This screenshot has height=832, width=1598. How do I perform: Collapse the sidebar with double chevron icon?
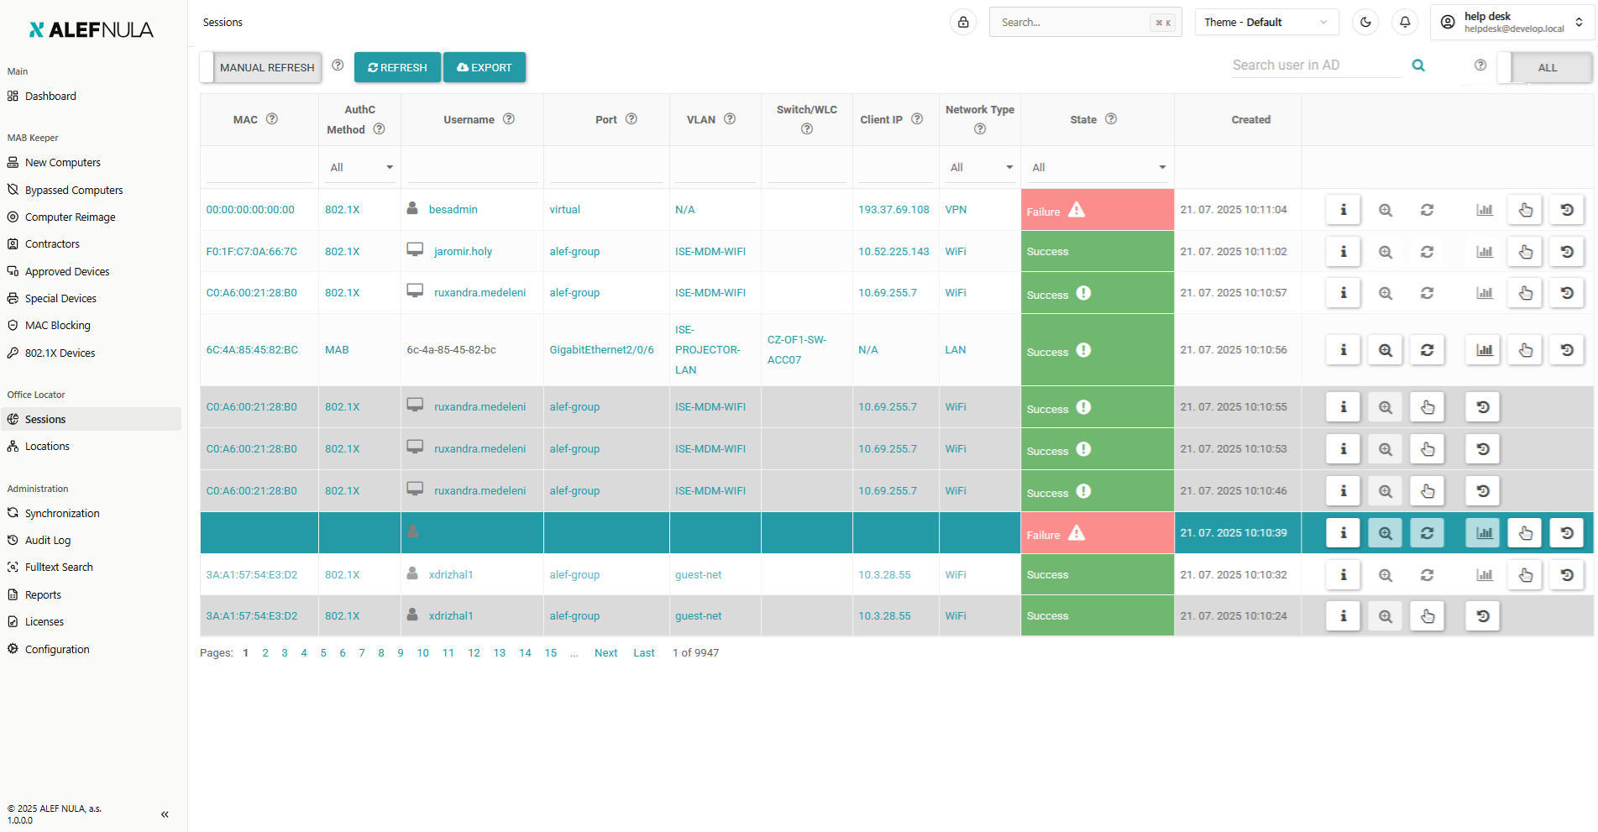(165, 814)
